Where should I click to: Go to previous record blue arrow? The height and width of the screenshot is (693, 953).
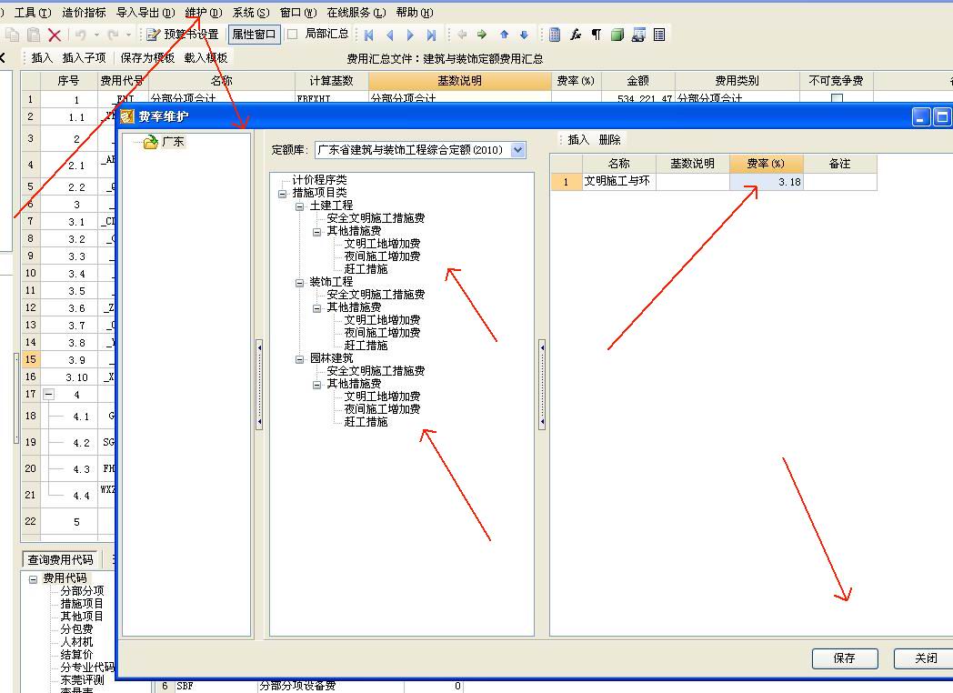coord(389,35)
